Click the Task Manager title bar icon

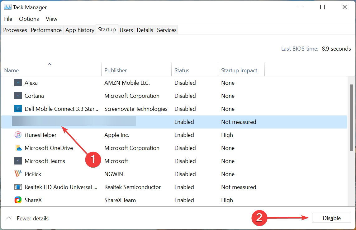(7, 7)
